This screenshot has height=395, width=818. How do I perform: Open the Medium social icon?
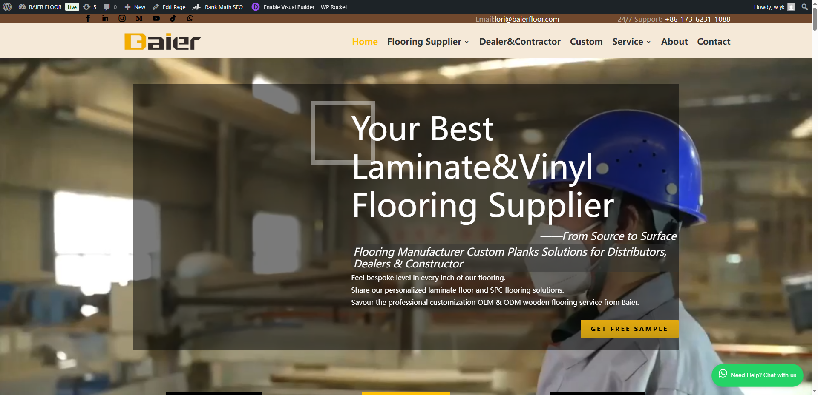click(139, 18)
